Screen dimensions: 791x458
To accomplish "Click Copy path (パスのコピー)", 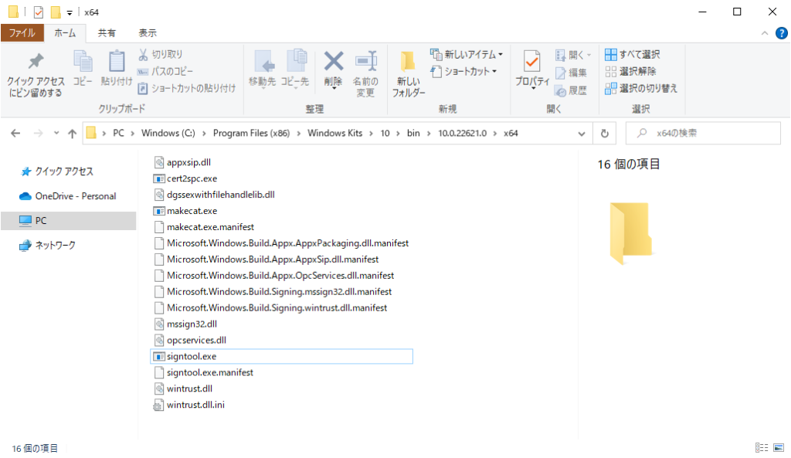I will (x=165, y=71).
